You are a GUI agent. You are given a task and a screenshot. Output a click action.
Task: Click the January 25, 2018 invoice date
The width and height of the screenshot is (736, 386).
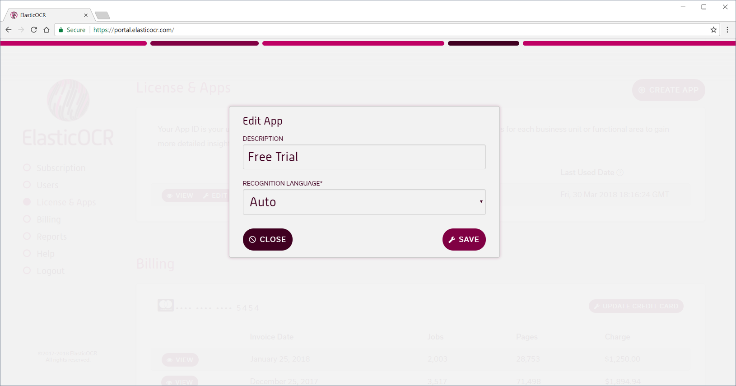pos(280,359)
